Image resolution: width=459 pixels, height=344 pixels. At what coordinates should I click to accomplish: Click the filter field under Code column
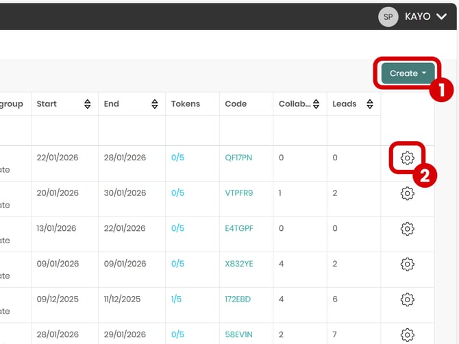pos(246,130)
